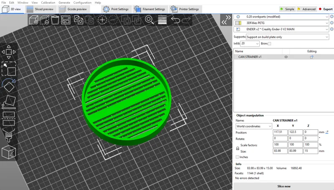Open the File menu
This screenshot has height=190, width=334.
tap(4, 2)
